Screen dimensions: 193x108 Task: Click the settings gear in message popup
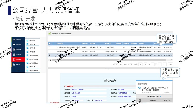point(139,100)
